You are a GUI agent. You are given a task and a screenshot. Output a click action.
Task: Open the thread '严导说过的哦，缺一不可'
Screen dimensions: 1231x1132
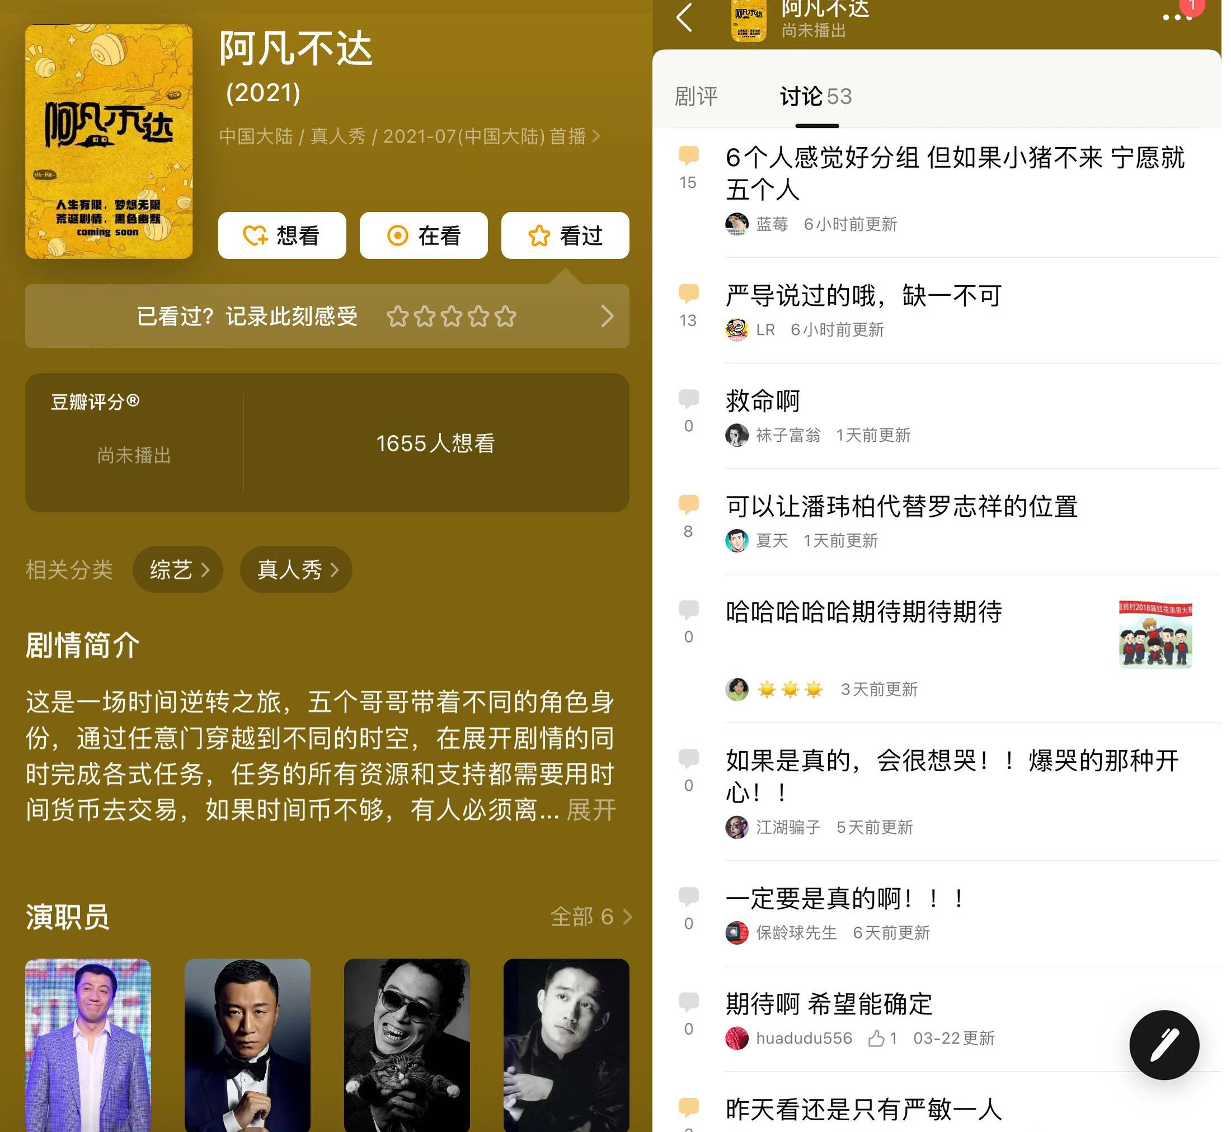pos(863,296)
